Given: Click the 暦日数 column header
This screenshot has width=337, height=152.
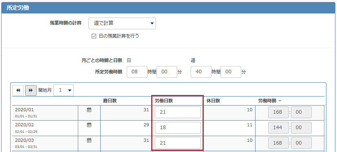Looking at the screenshot, I should pos(110,101).
